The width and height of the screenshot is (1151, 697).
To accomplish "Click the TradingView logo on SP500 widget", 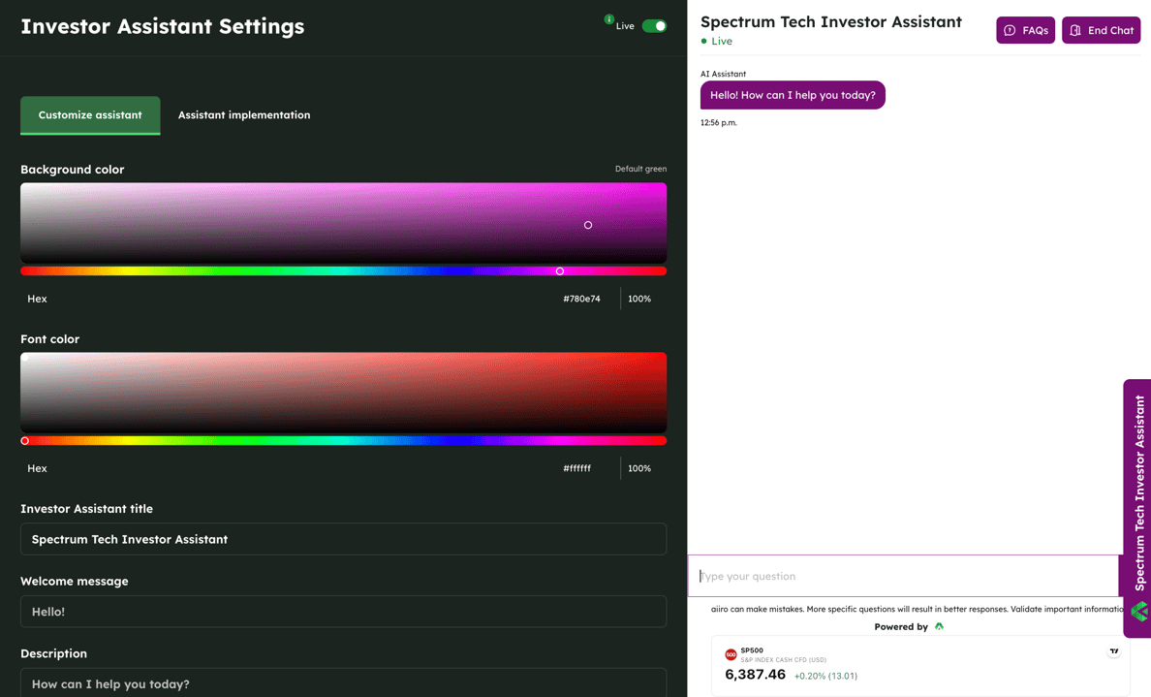I will [x=1113, y=651].
